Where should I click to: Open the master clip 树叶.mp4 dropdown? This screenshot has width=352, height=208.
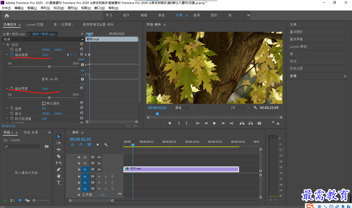click(29, 34)
